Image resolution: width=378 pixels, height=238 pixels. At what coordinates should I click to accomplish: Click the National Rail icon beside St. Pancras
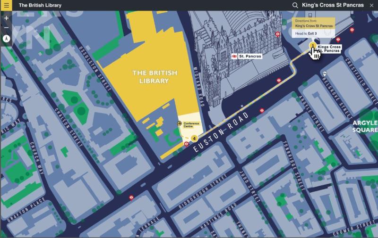click(234, 56)
